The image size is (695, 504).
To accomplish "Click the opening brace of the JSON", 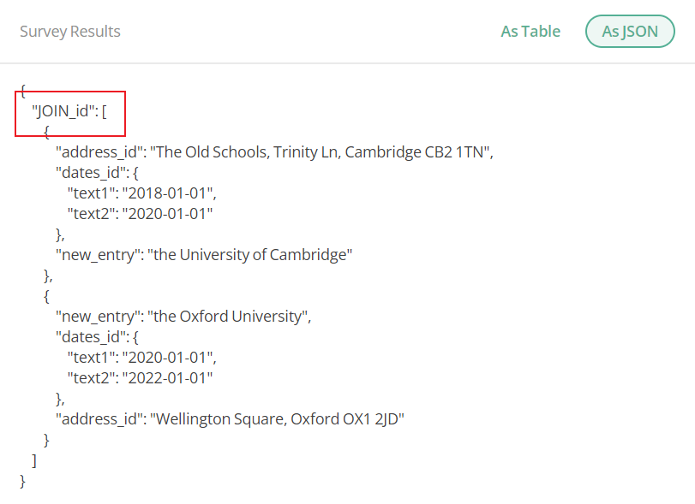I will coord(23,89).
